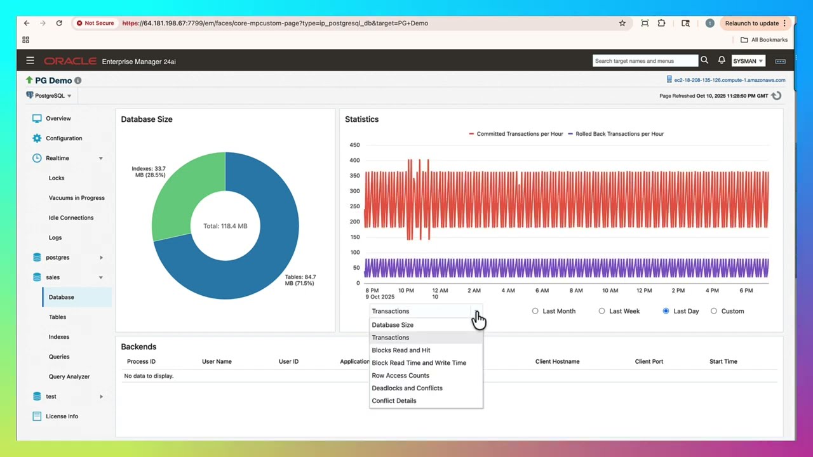Screen dimensions: 813x457
Task: Click the search magnifier icon
Action: pos(704,60)
